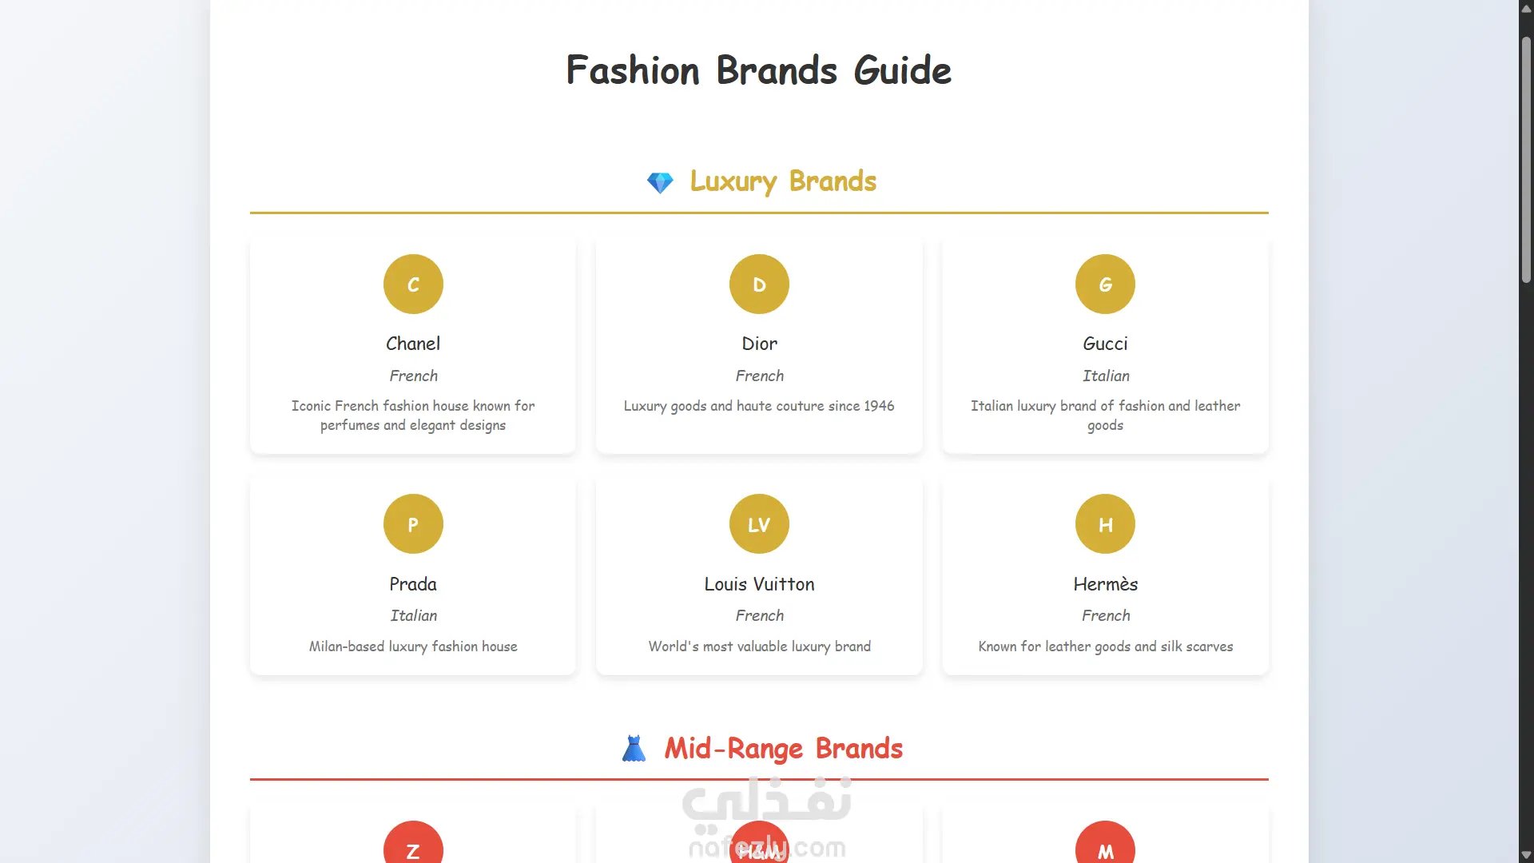This screenshot has width=1534, height=863.
Task: Click the scrollbar up arrow
Action: tap(1526, 8)
